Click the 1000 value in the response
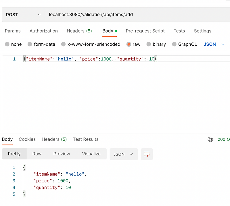This screenshot has width=230, height=206. (63, 181)
